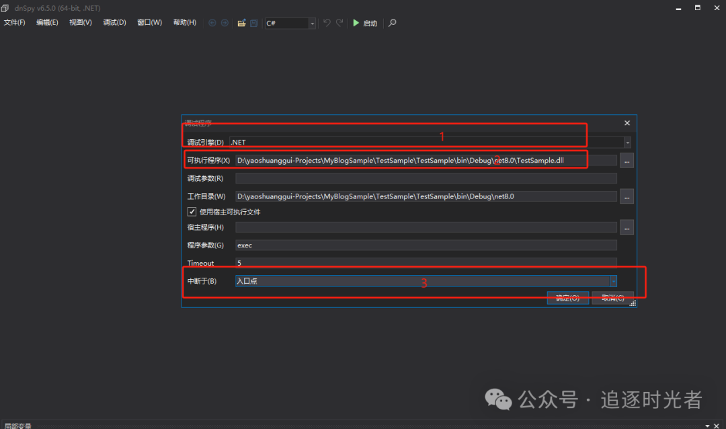Click the undo icon in toolbar
This screenshot has height=429, width=726.
(x=327, y=23)
